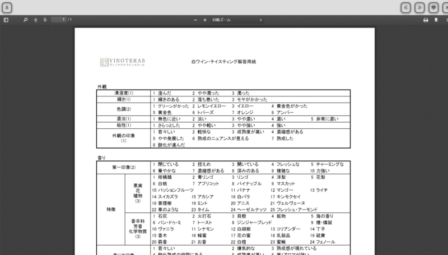Click option '4 濃縮感がある'
This screenshot has height=255, width=448.
287,132
